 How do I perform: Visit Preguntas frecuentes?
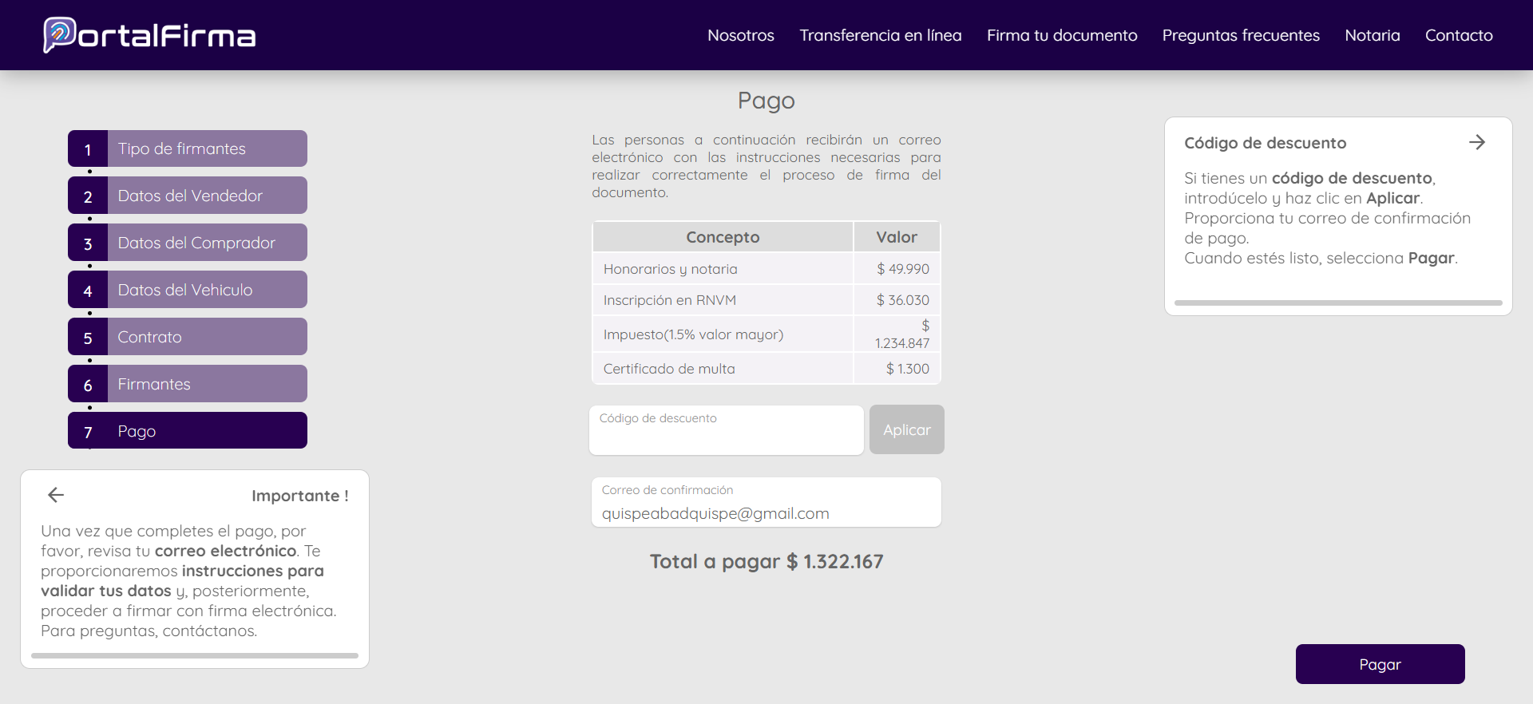click(x=1240, y=35)
